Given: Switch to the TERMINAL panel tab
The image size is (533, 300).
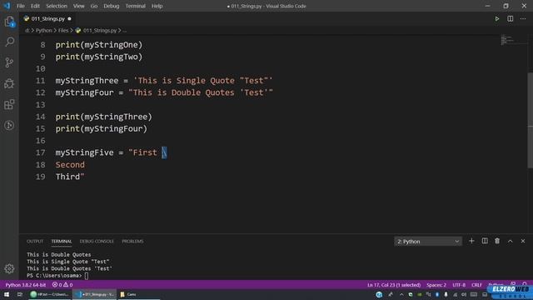Looking at the screenshot, I should click(62, 241).
